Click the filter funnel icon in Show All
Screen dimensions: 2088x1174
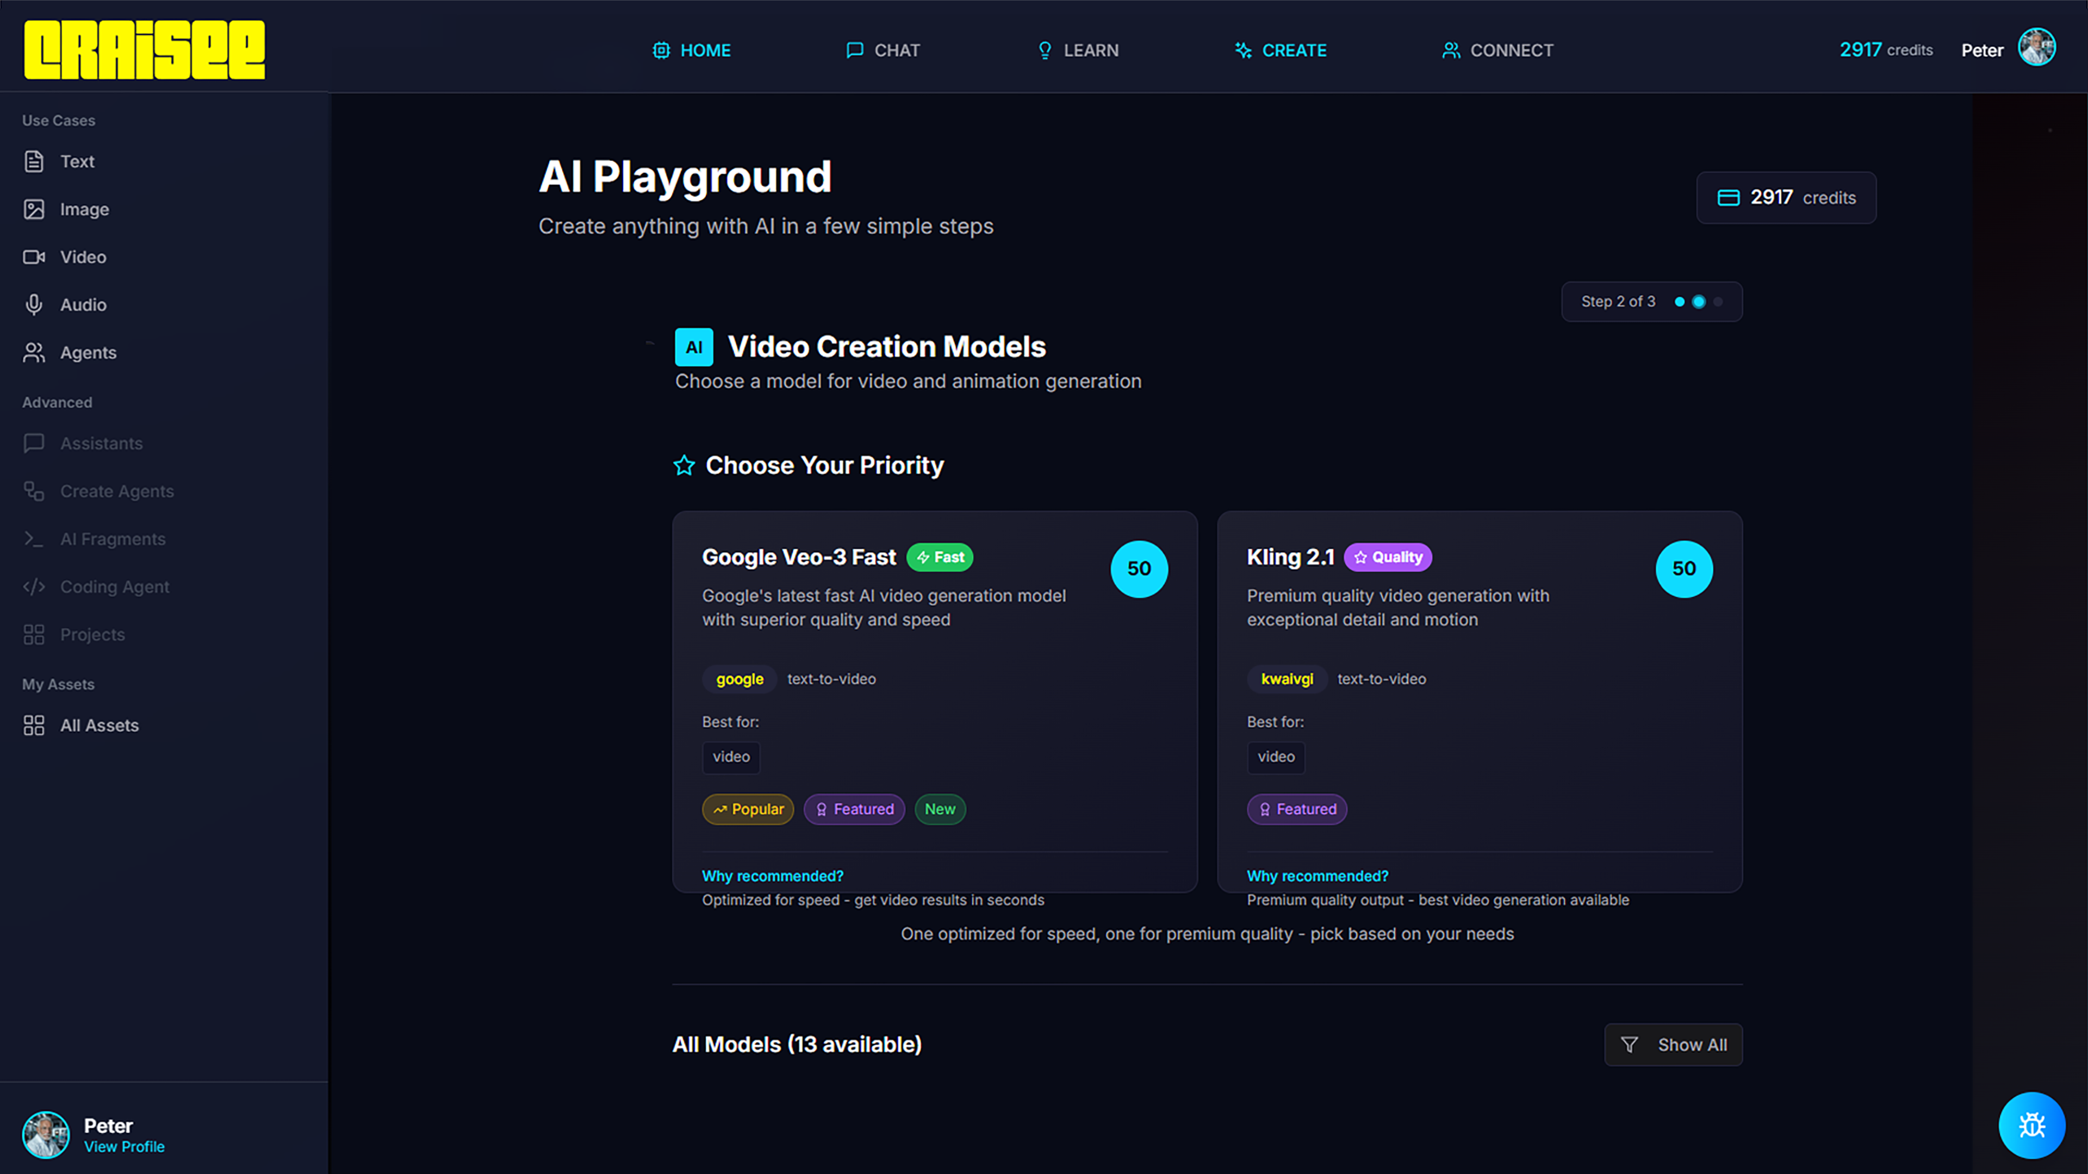coord(1629,1044)
